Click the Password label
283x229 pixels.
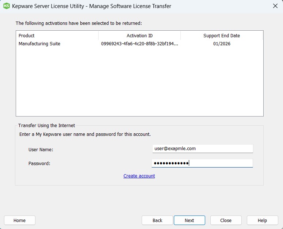point(39,164)
